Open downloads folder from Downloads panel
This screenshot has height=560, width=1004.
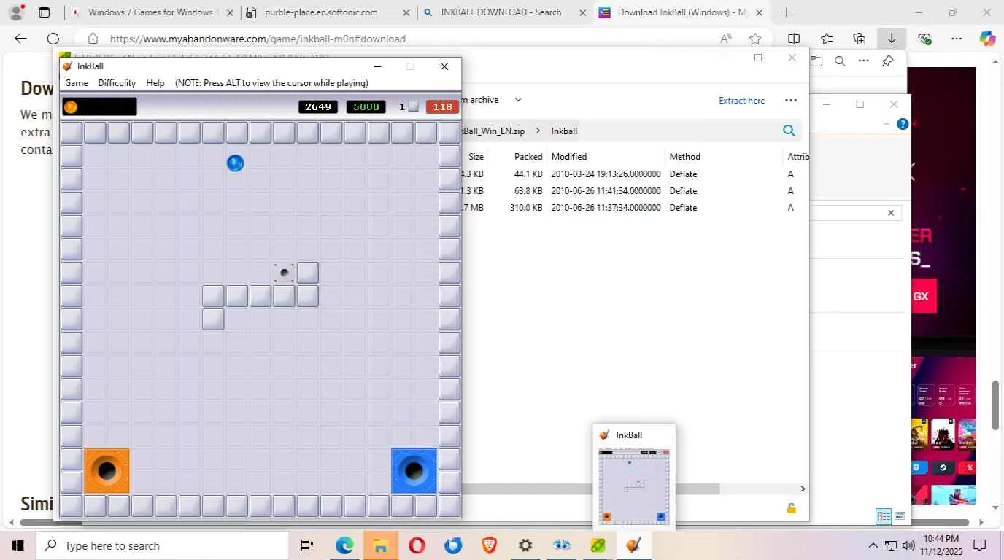click(816, 61)
